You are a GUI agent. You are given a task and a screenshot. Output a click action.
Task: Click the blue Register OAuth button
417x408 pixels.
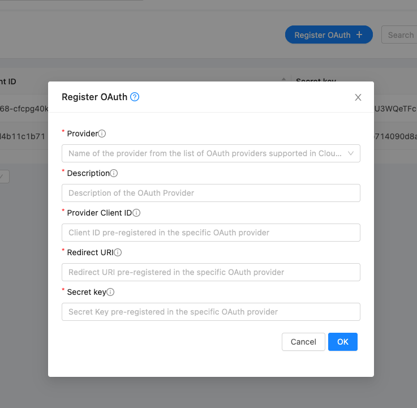click(329, 35)
